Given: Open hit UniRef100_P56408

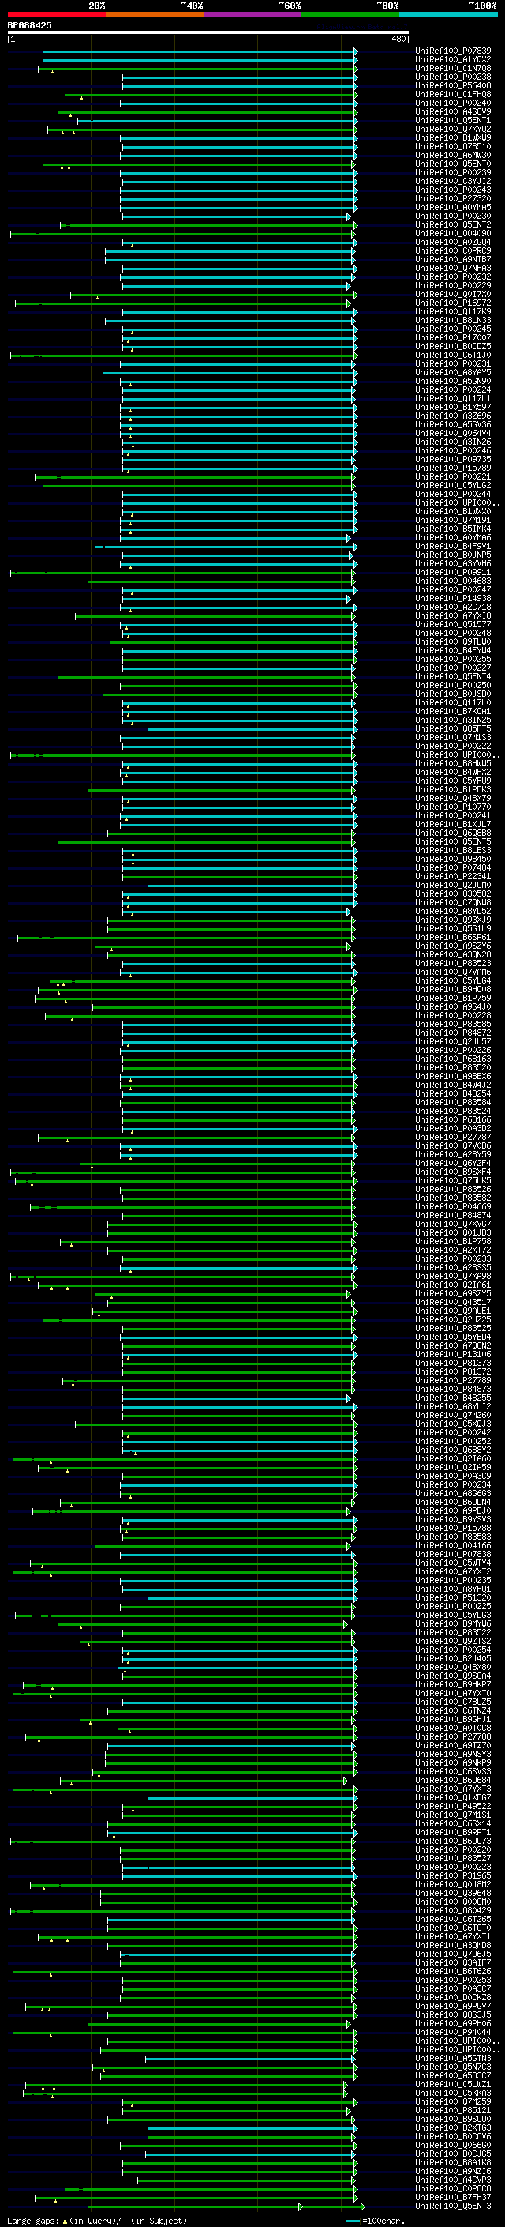Looking at the screenshot, I should click(x=452, y=85).
